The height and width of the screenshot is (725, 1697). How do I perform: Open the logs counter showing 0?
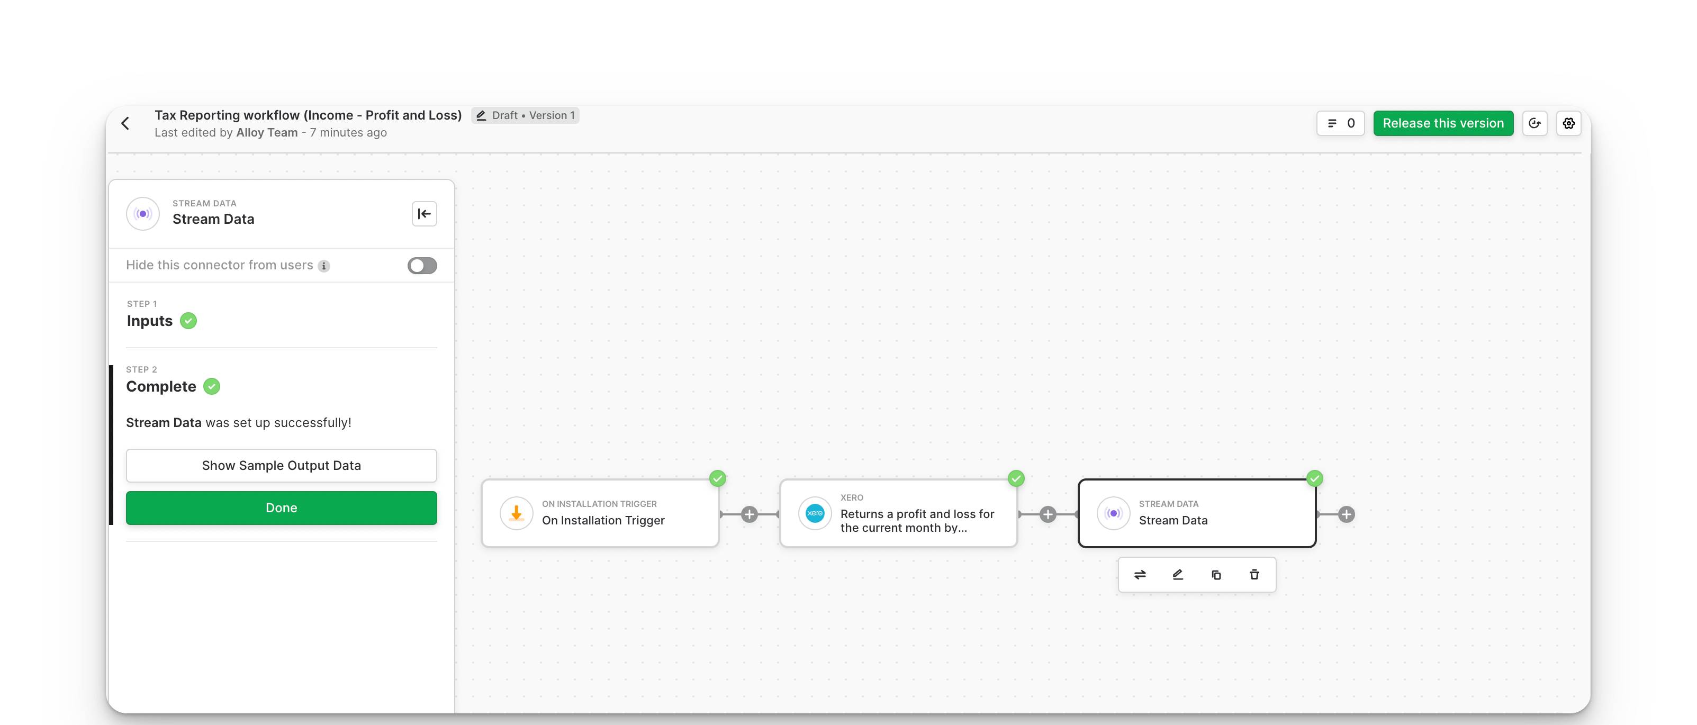pos(1340,123)
